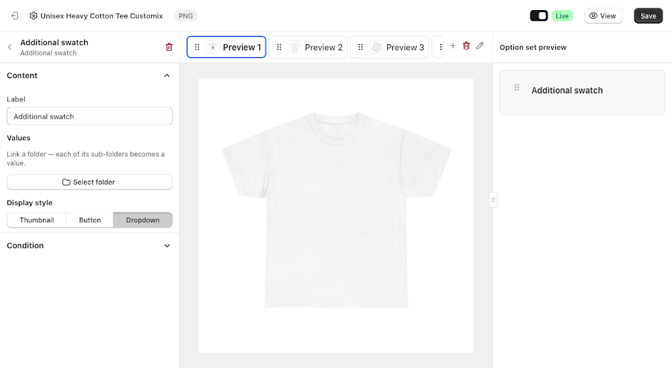The width and height of the screenshot is (672, 368).
Task: Grab the drag handle on Preview 3 tab
Action: click(x=360, y=47)
